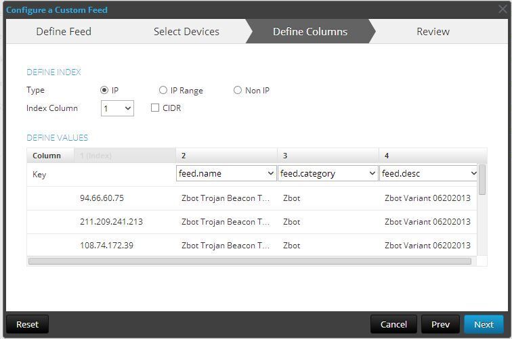Click the Reset button
Viewport: 512px width, 339px height.
point(27,324)
